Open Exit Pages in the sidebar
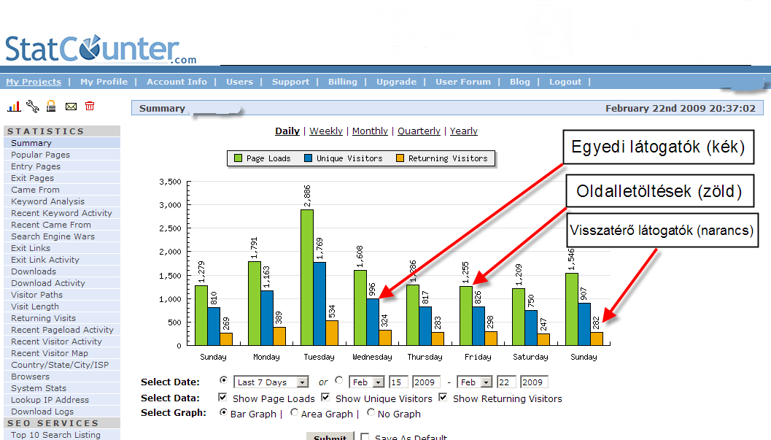This screenshot has width=771, height=440. (62, 178)
